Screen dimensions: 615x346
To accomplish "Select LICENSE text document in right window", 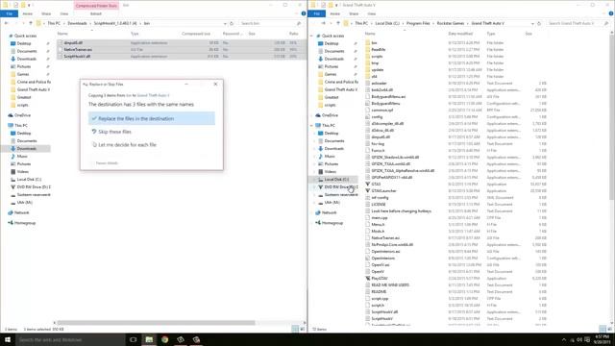I will (x=378, y=205).
